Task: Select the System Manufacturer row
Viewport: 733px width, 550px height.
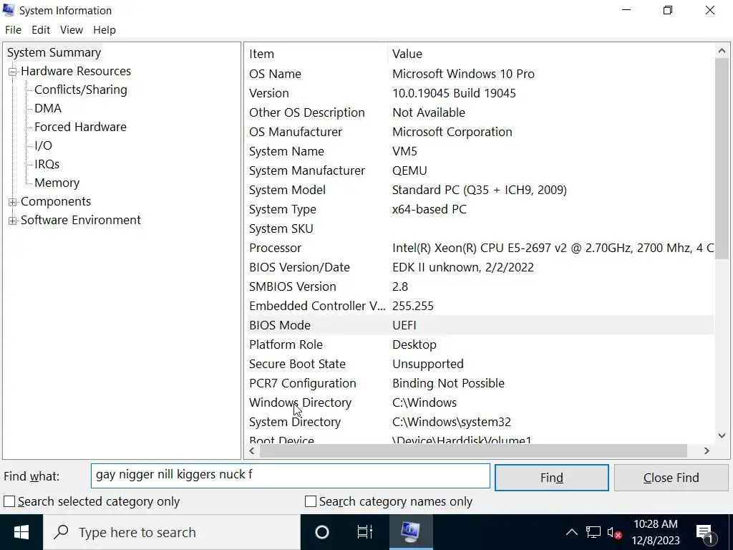Action: [480, 170]
